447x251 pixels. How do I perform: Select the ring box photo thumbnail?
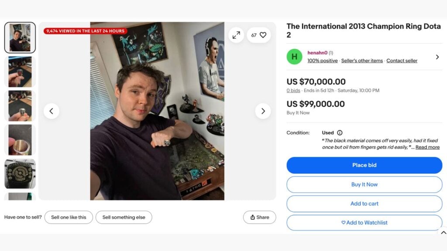20,173
